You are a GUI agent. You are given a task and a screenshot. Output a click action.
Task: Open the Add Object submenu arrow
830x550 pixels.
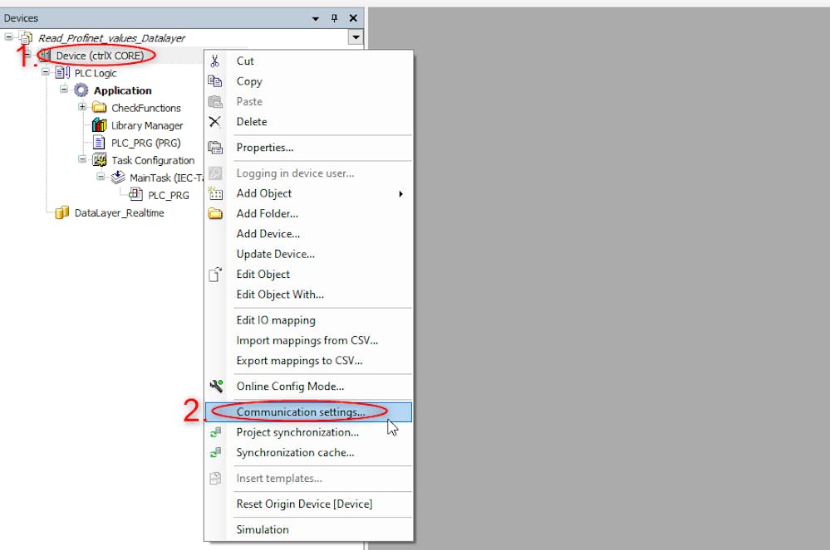click(400, 194)
